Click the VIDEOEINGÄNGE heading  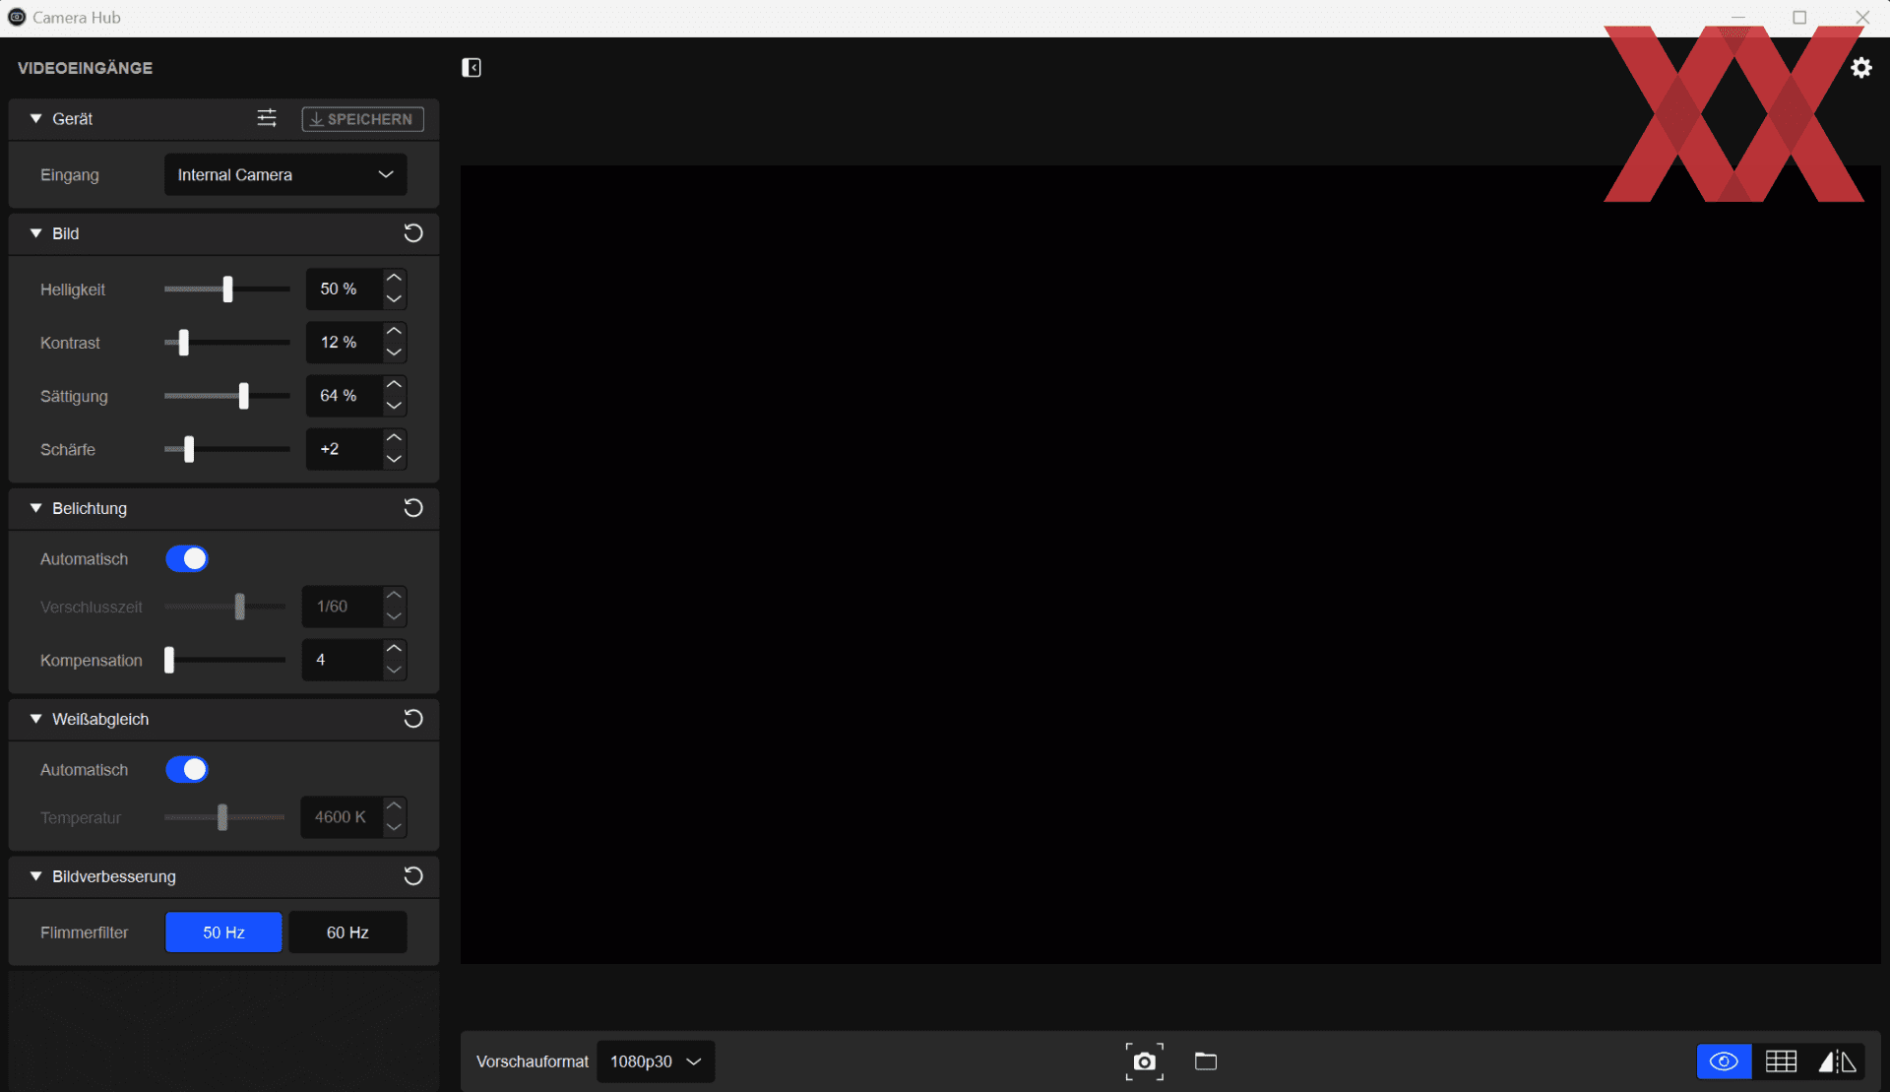tap(85, 68)
